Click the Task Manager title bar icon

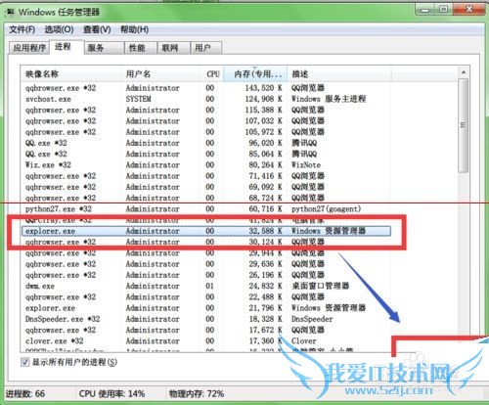(11, 13)
